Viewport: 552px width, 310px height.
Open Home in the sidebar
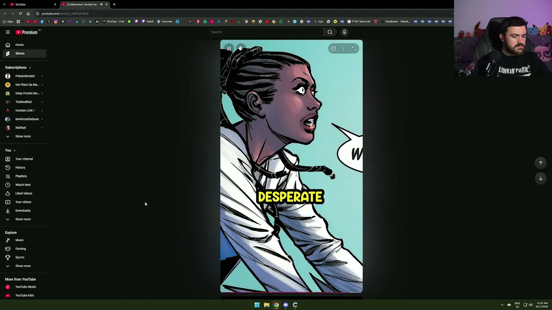[x=24, y=45]
